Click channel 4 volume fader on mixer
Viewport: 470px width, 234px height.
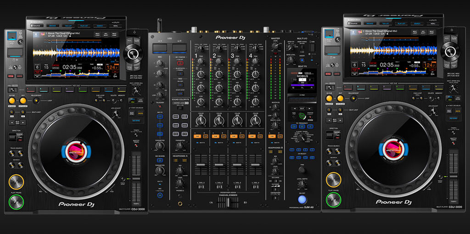click(x=255, y=165)
